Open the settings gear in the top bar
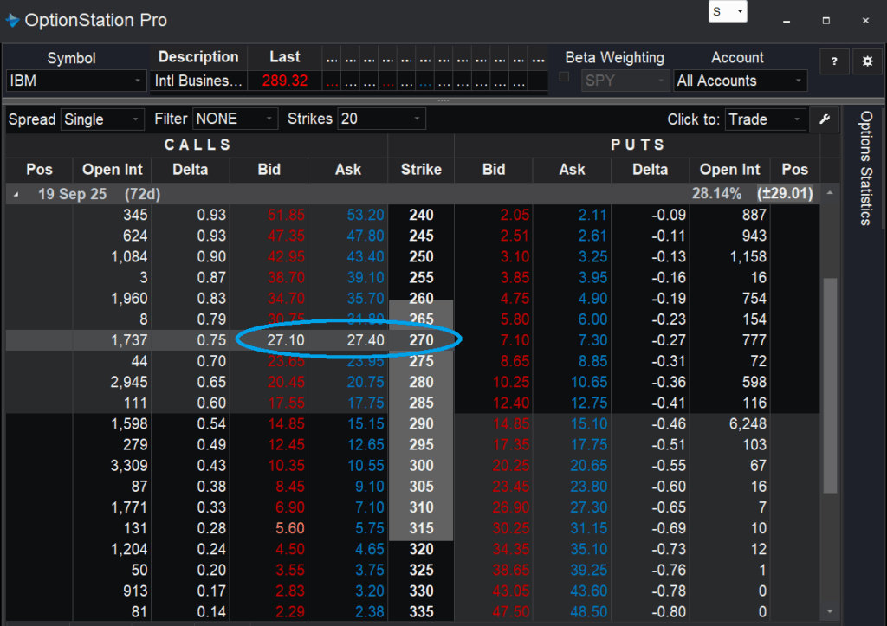The width and height of the screenshot is (887, 626). 866,61
